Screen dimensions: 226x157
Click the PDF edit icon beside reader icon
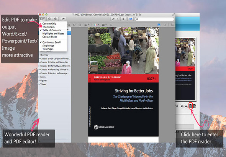tap(195, 106)
